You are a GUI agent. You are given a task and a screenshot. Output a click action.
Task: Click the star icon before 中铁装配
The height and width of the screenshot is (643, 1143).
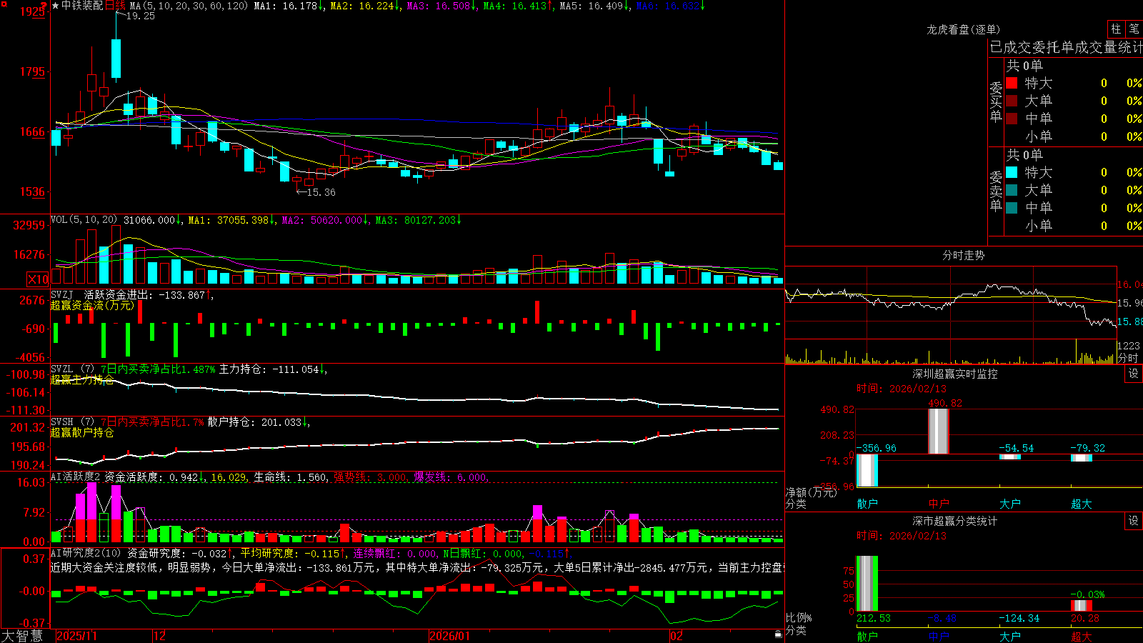click(56, 6)
